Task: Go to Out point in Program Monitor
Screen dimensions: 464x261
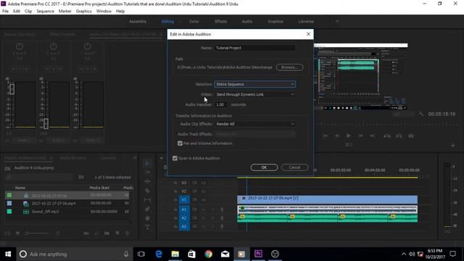Action: (x=372, y=136)
